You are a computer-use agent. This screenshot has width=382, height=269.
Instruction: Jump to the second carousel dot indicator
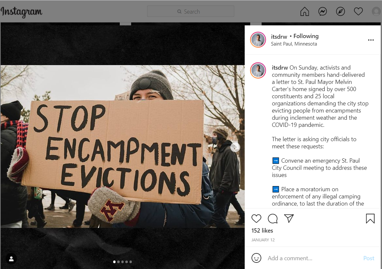pyautogui.click(x=118, y=262)
